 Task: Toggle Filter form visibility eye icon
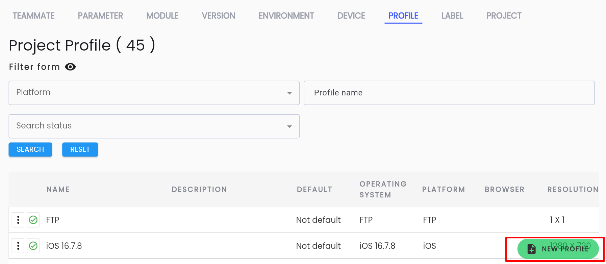pyautogui.click(x=70, y=67)
